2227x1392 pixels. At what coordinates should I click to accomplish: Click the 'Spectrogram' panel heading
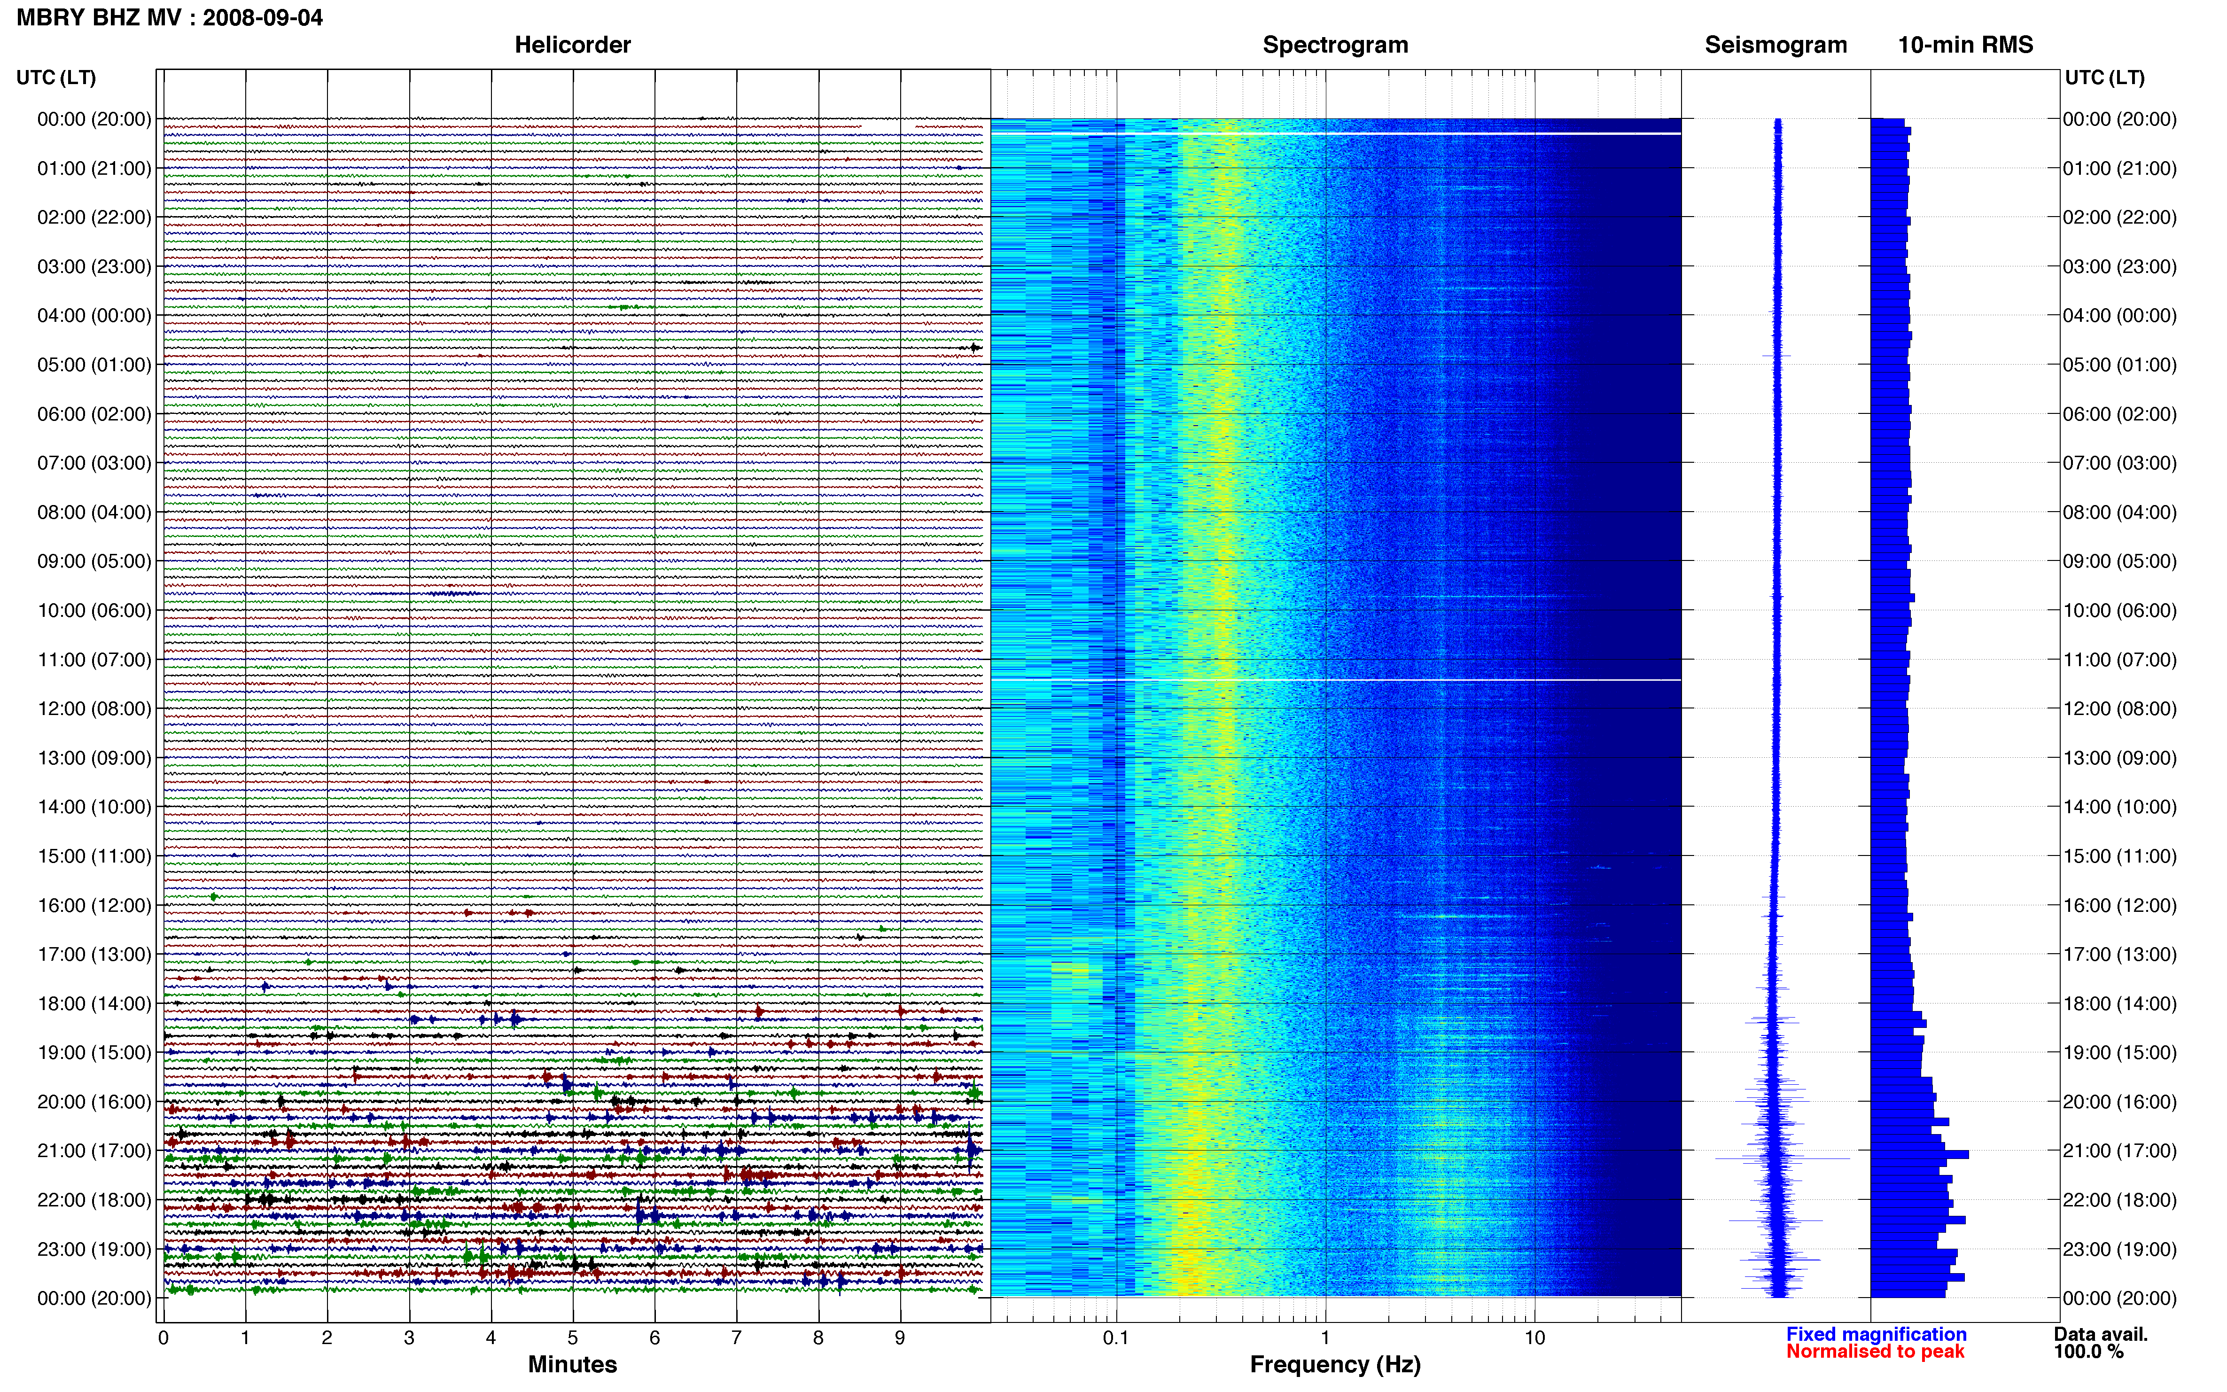1335,45
